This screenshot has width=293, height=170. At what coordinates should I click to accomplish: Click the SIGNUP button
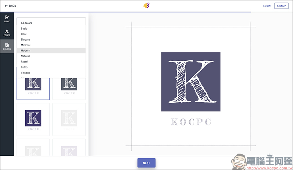tap(281, 6)
